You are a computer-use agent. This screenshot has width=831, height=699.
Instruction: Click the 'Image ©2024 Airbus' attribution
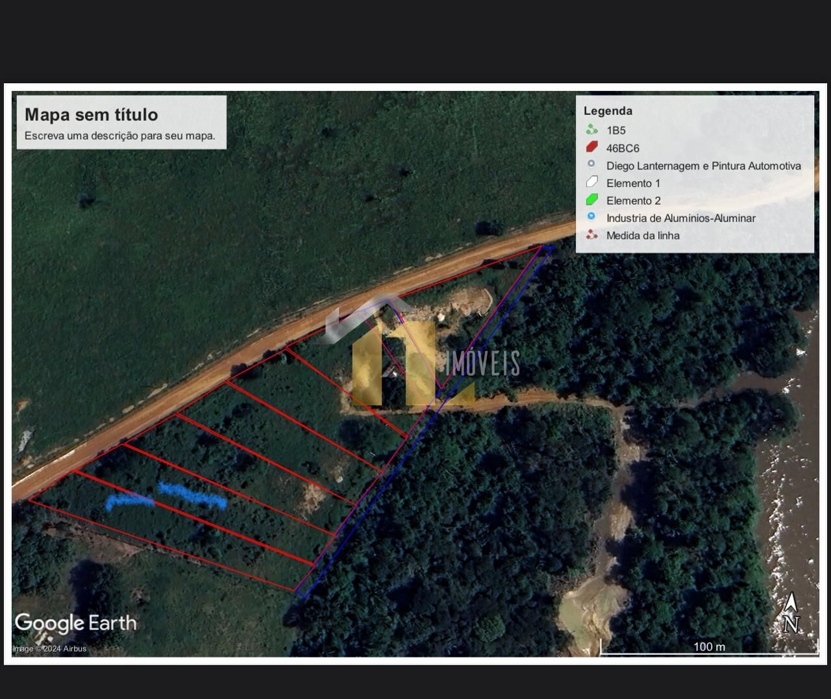49,648
